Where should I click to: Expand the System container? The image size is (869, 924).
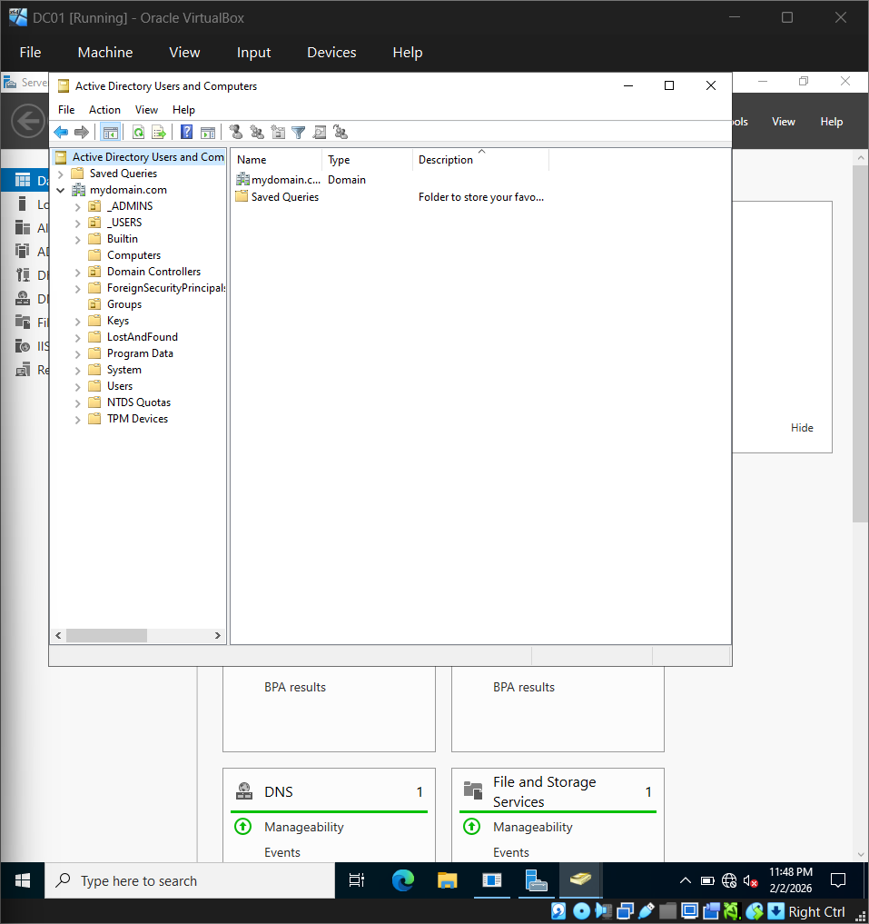tap(78, 371)
